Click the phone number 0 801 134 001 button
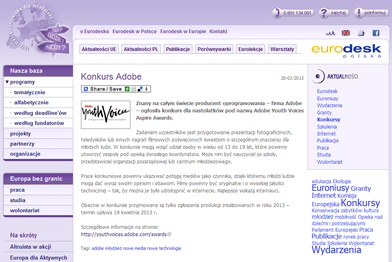The height and width of the screenshot is (262, 392). pyautogui.click(x=293, y=13)
